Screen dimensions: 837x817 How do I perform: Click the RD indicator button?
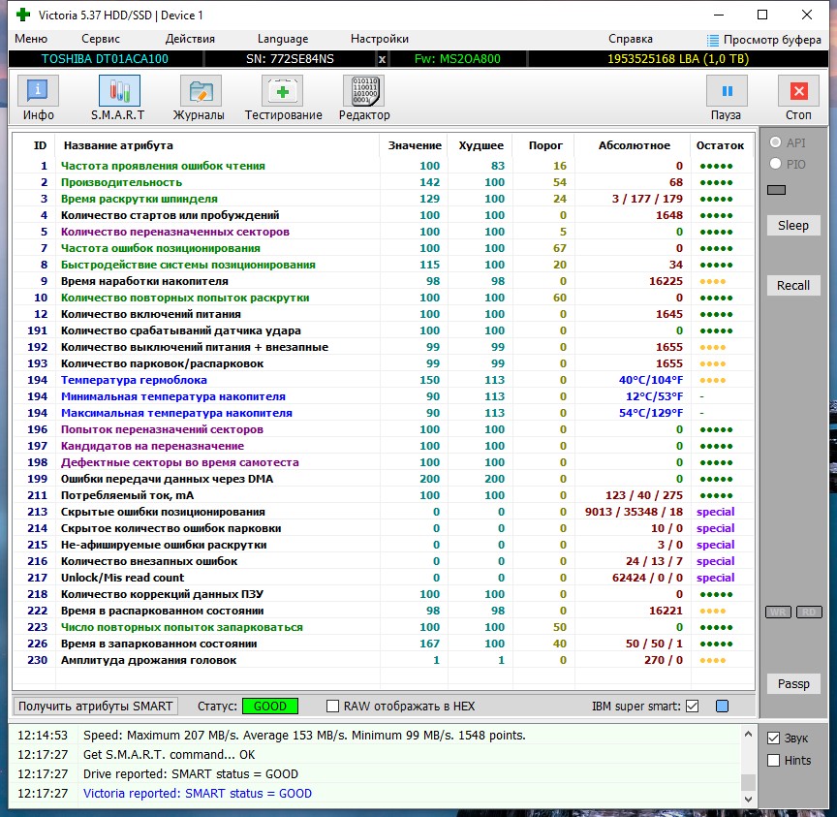809,612
